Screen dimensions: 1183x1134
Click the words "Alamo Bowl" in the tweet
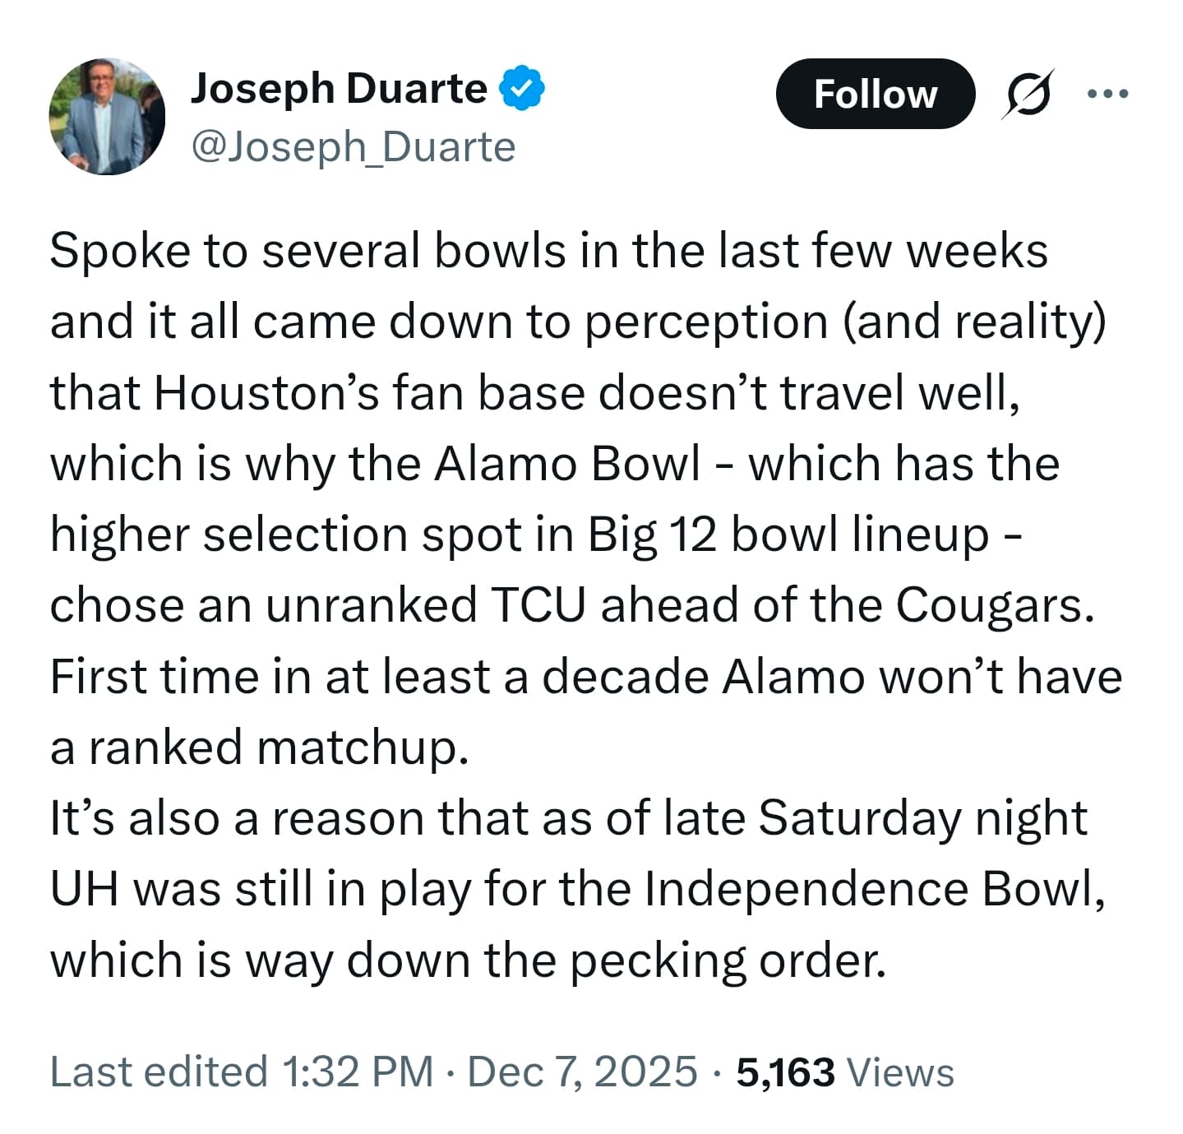[x=566, y=463]
